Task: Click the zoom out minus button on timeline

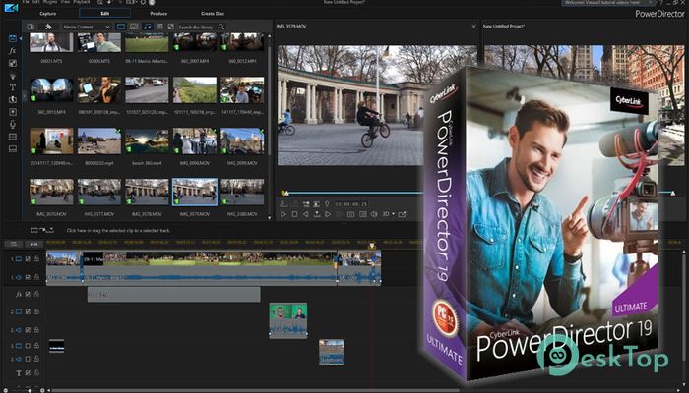Action: pyautogui.click(x=6, y=390)
